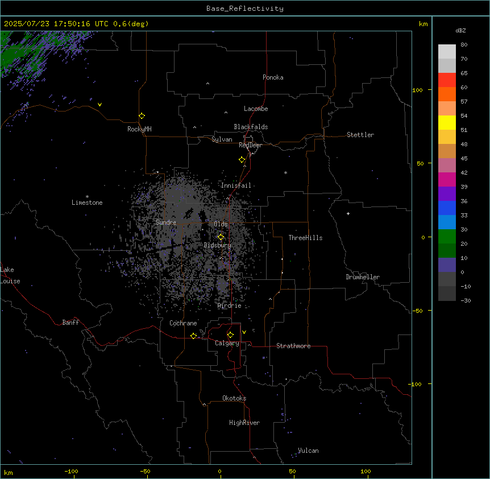The width and height of the screenshot is (490, 479).
Task: Click the Lake Louise label
Action: pyautogui.click(x=10, y=275)
